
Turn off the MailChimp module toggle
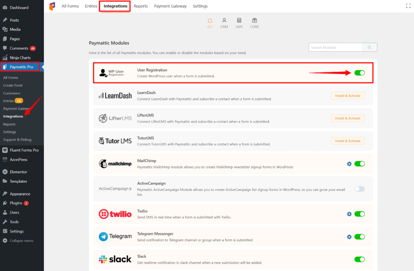pyautogui.click(x=359, y=164)
